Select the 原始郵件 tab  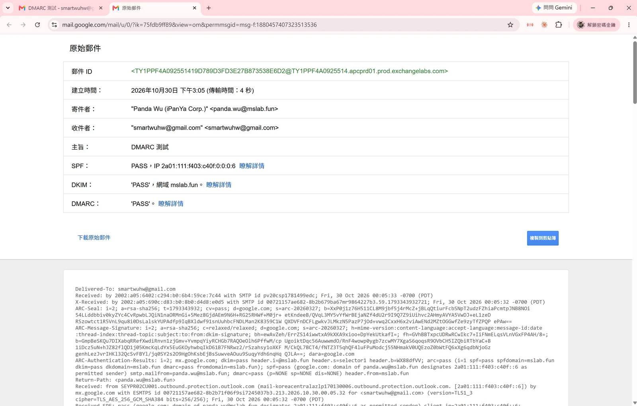pos(154,8)
